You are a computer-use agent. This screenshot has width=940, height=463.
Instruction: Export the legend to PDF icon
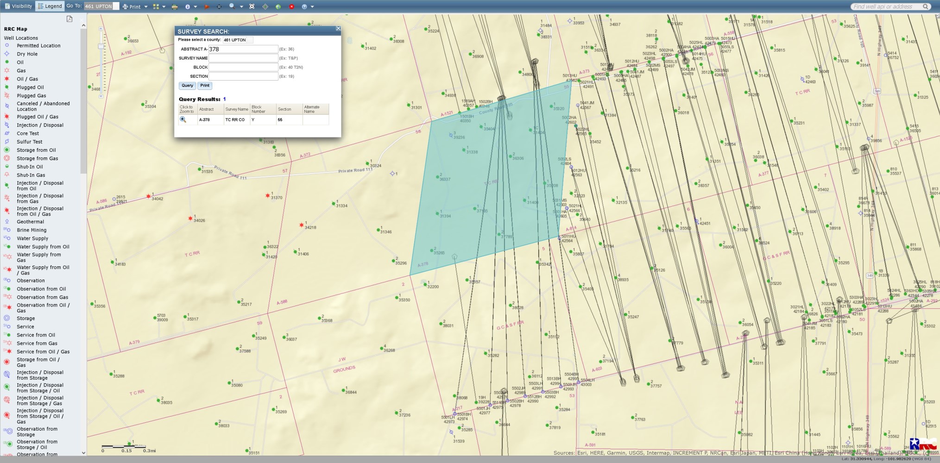(x=69, y=19)
